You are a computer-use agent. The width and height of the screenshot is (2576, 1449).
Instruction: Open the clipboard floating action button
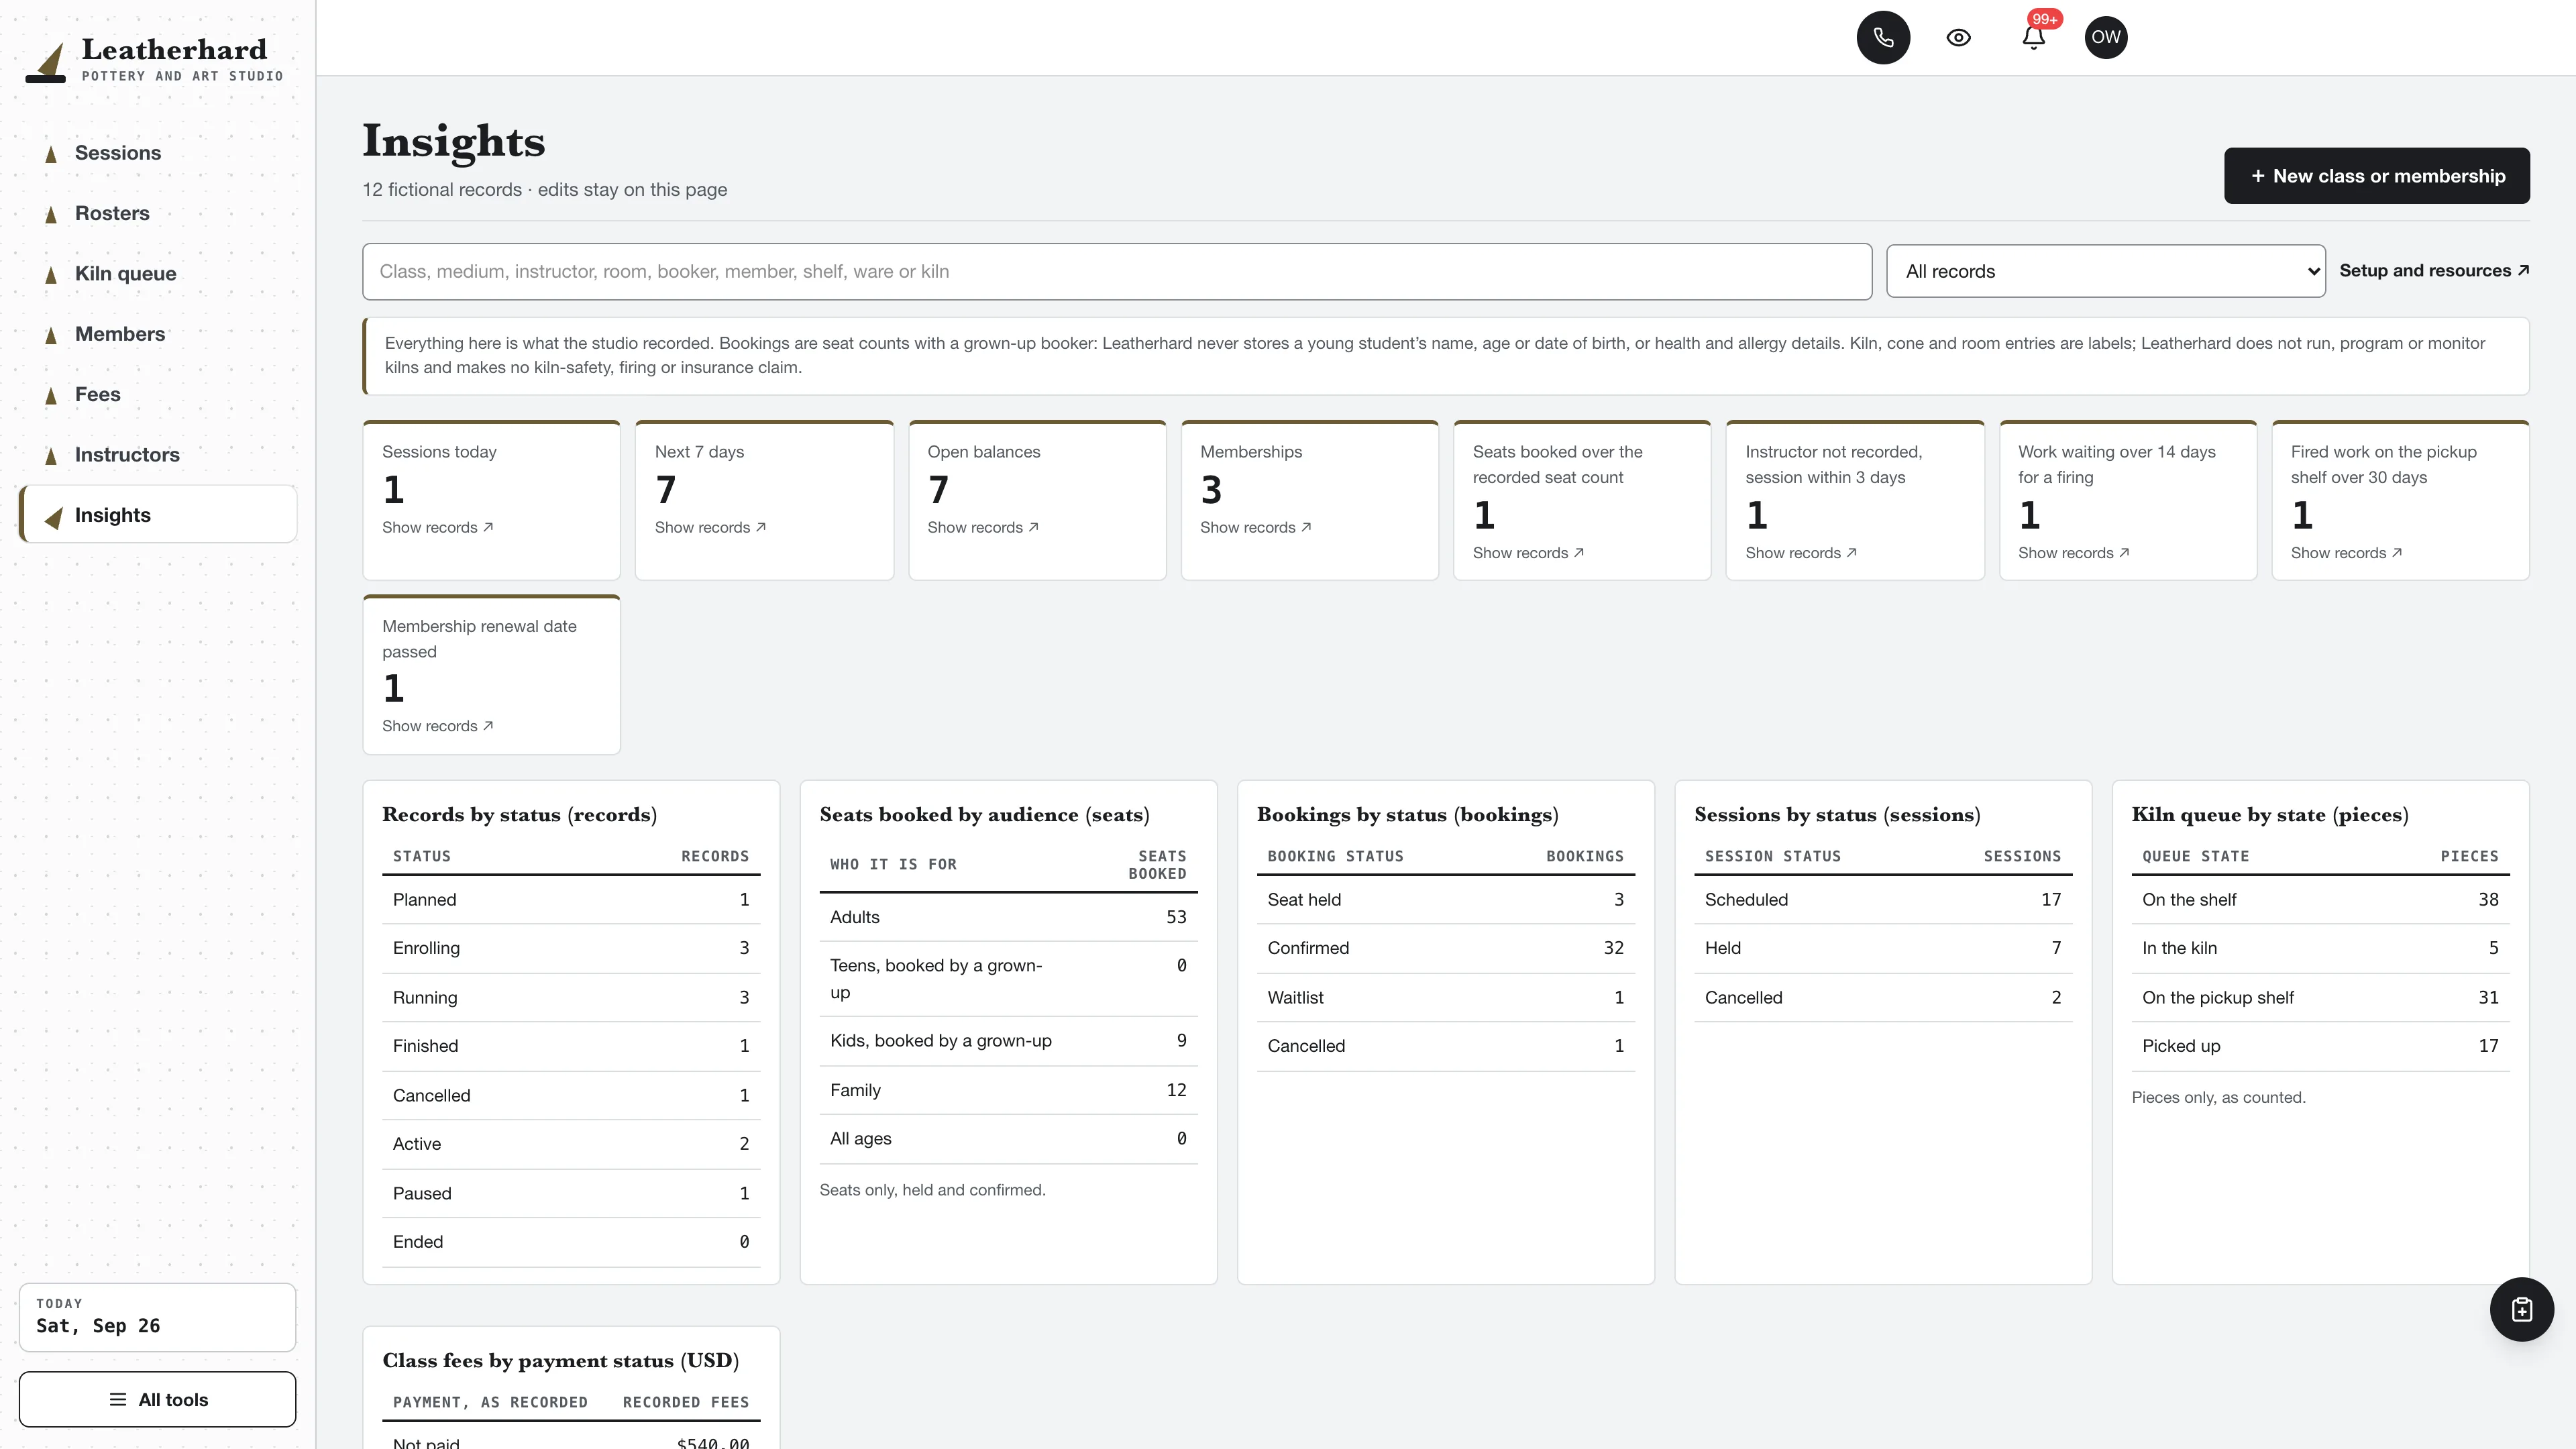(2521, 1309)
